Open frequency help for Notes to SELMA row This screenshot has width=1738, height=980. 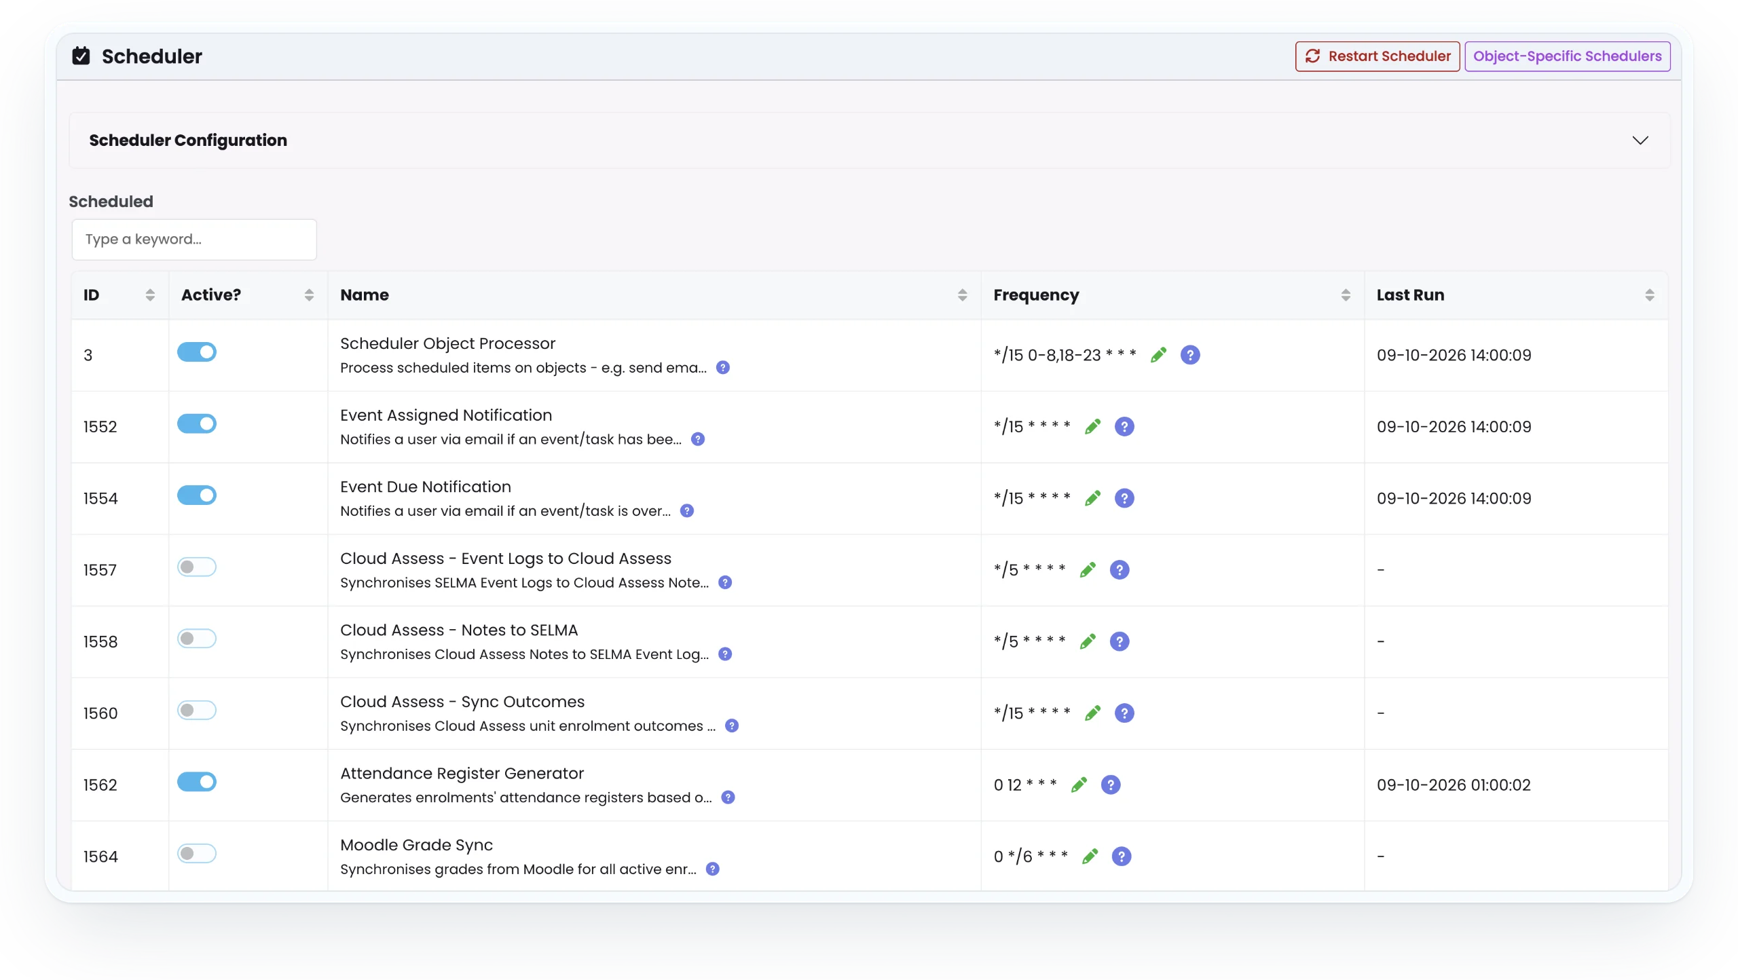click(1119, 641)
